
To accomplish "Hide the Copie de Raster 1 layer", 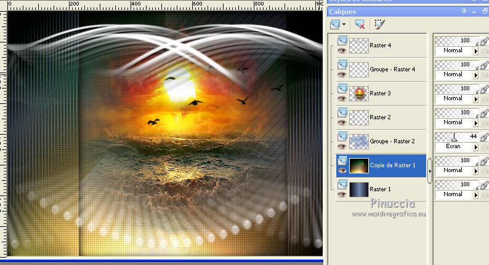I will tap(342, 170).
